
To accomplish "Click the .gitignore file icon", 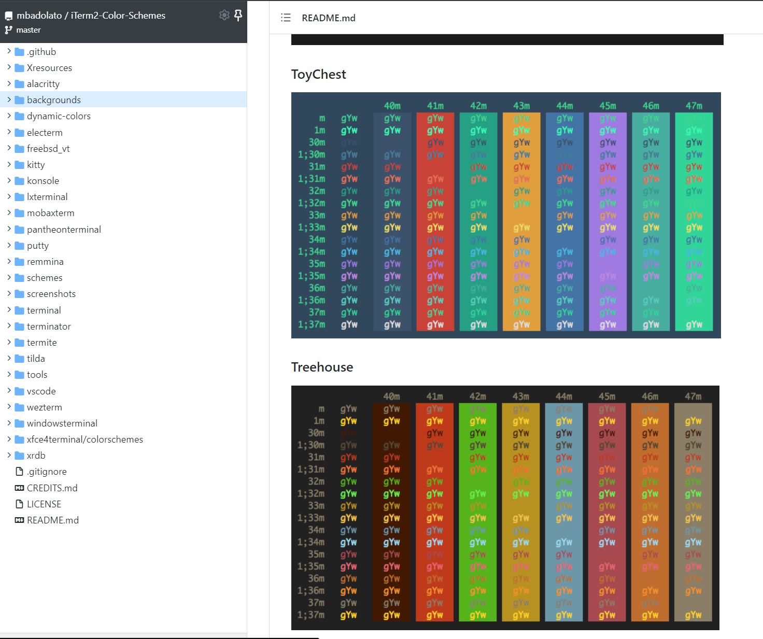I will click(20, 472).
